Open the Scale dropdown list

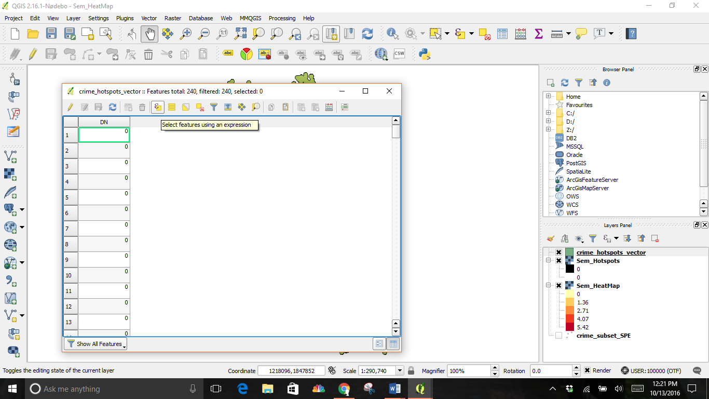(x=400, y=371)
